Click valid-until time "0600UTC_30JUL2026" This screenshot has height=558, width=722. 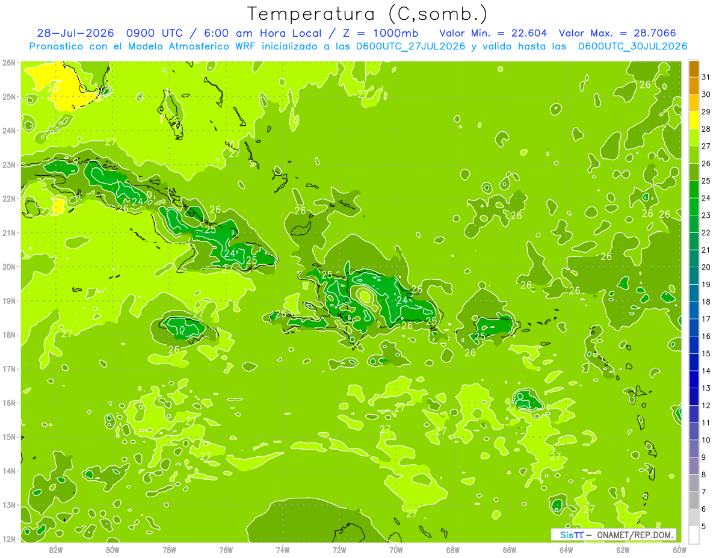point(632,46)
